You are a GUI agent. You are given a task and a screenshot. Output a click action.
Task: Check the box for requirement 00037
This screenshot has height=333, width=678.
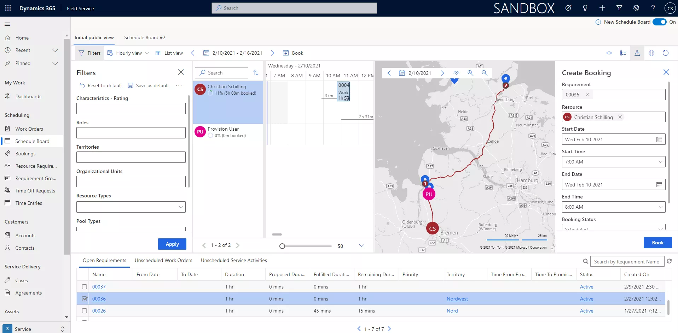coord(85,287)
